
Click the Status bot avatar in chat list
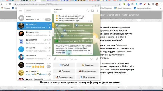click(x=21, y=26)
